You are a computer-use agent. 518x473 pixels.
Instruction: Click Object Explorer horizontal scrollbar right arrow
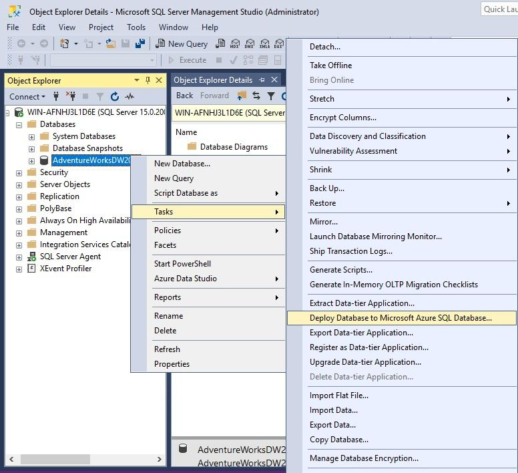160,459
